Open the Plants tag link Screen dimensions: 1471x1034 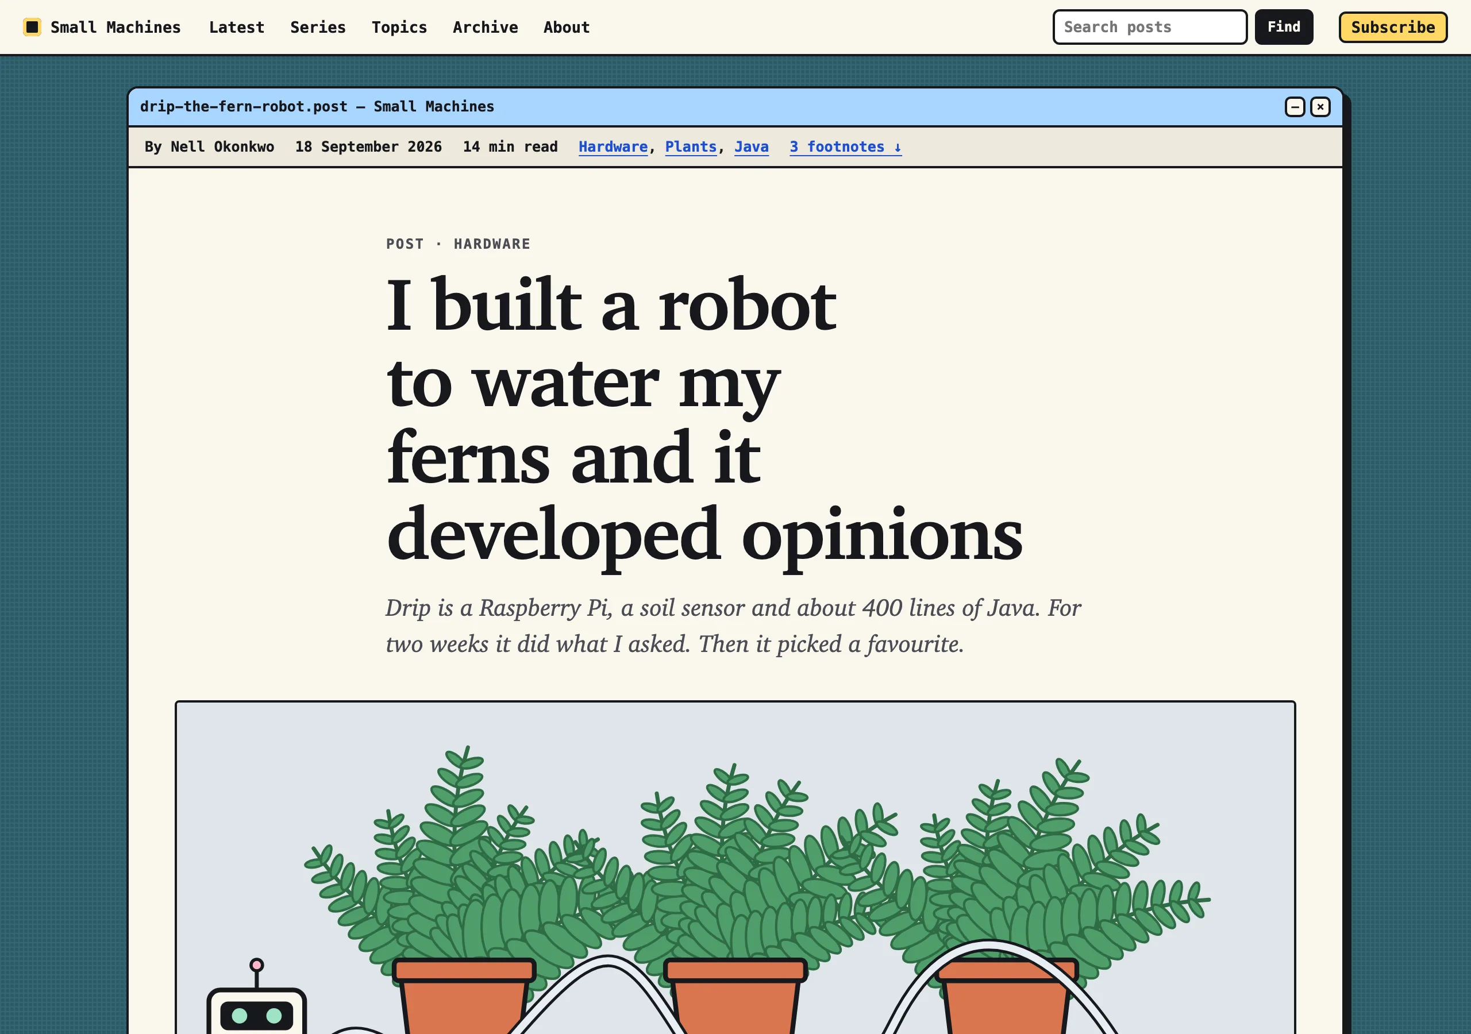pos(691,146)
